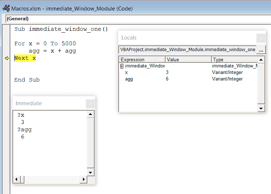271x194 pixels.
Task: Click the value 6 for agg in Locals
Action: point(167,79)
